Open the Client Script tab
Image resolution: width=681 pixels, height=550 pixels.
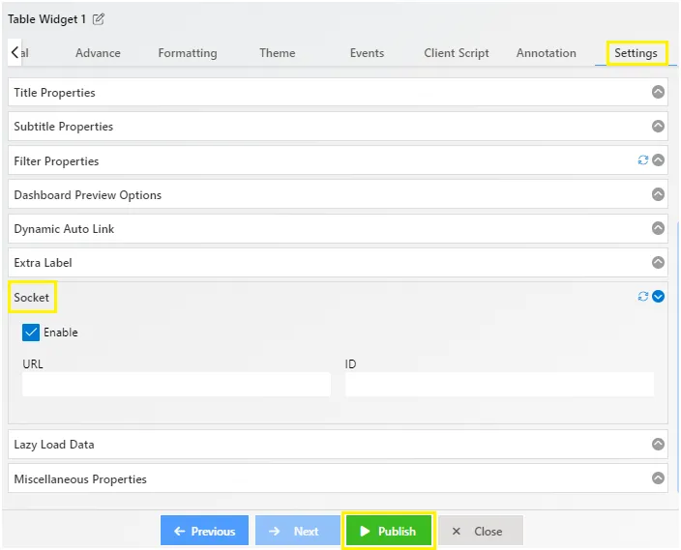[457, 53]
